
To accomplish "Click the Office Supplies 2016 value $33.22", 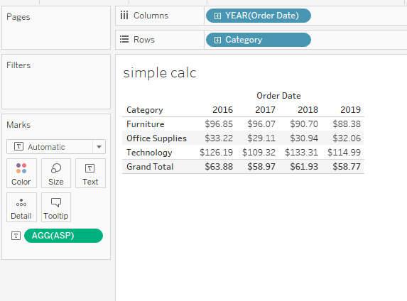I will [219, 138].
